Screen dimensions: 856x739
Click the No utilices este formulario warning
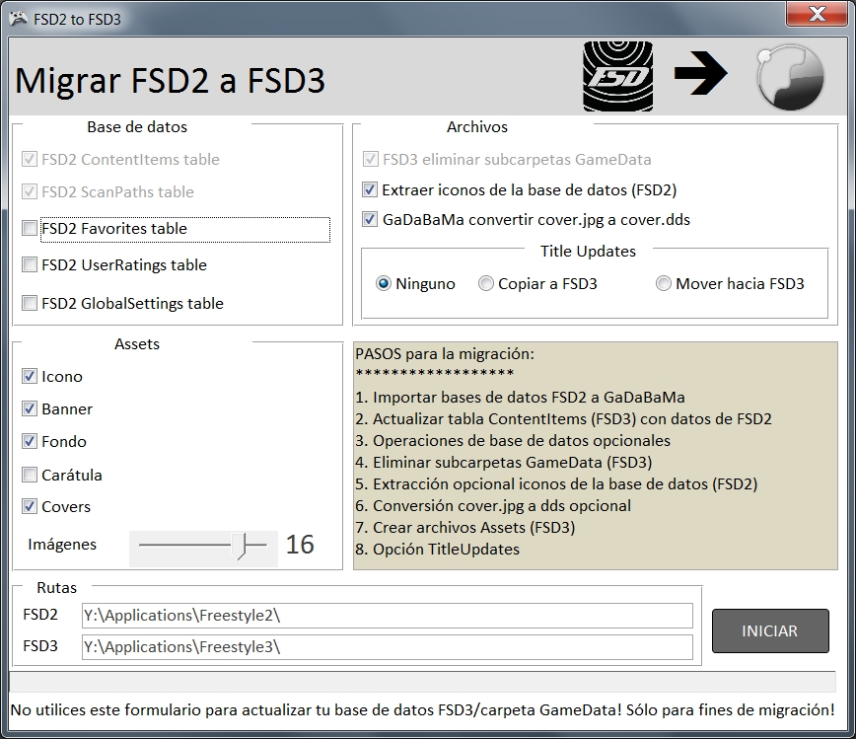point(422,710)
